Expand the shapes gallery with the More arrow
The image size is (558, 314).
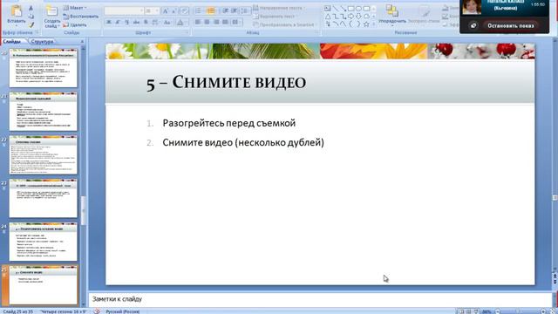pos(373,24)
